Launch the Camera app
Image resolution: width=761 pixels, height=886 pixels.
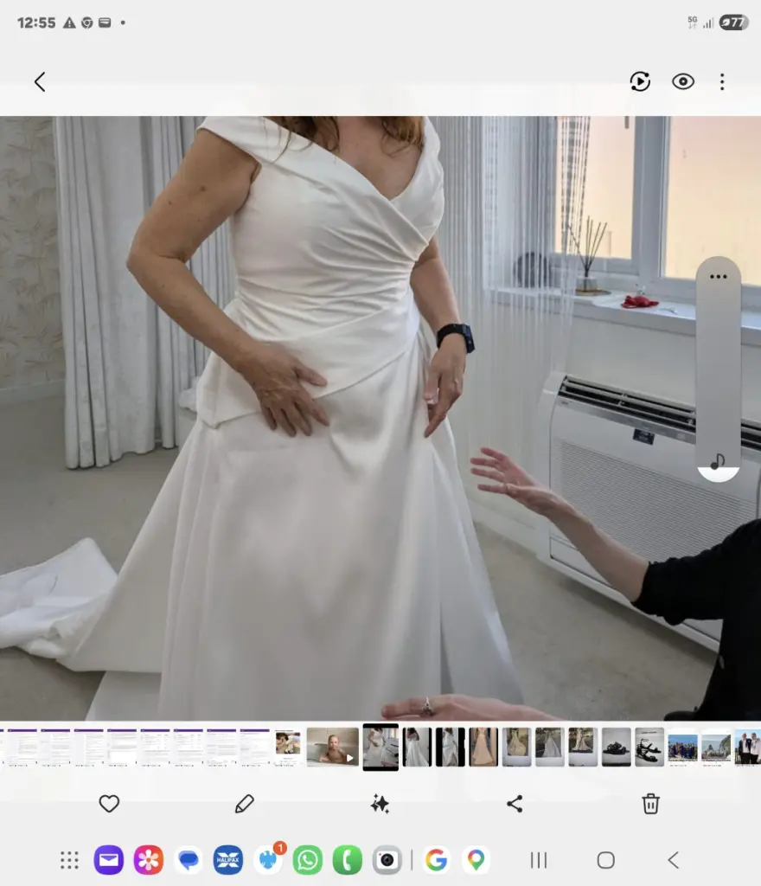click(x=387, y=860)
